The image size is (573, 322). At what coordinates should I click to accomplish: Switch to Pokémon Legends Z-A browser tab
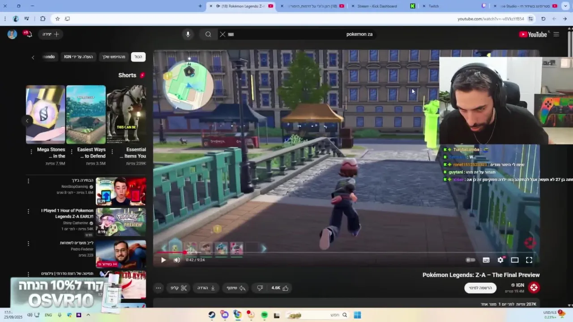click(242, 6)
